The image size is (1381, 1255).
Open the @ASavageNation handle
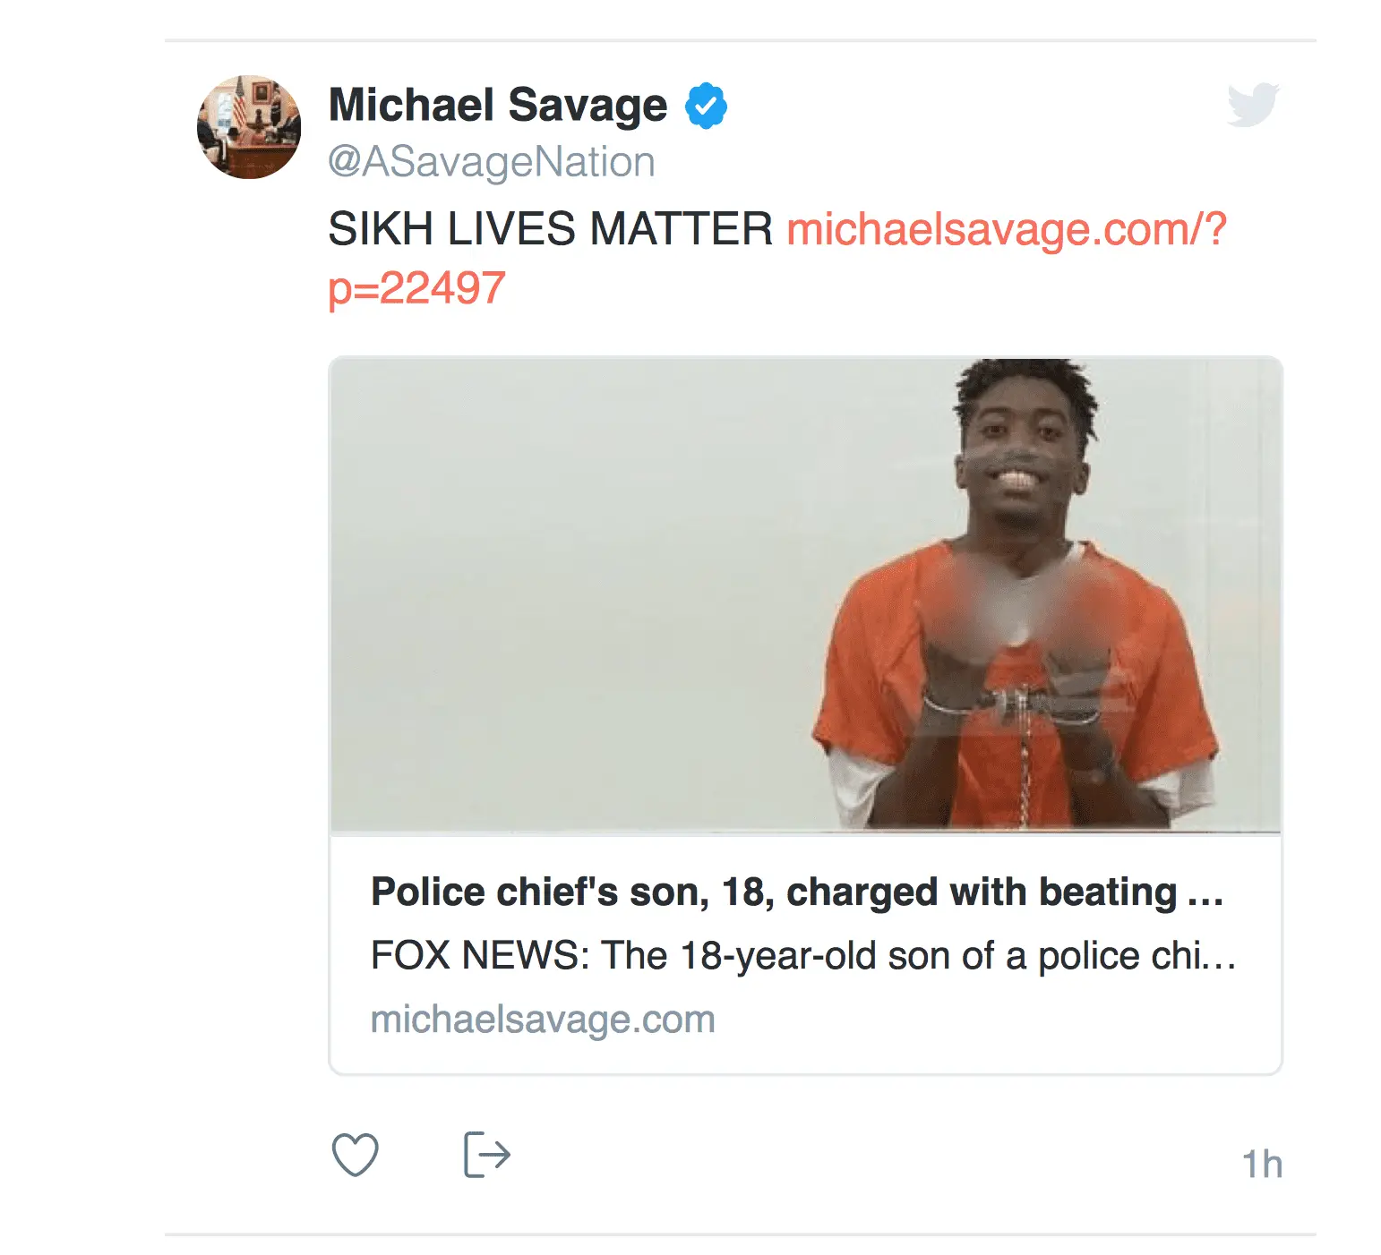492,162
